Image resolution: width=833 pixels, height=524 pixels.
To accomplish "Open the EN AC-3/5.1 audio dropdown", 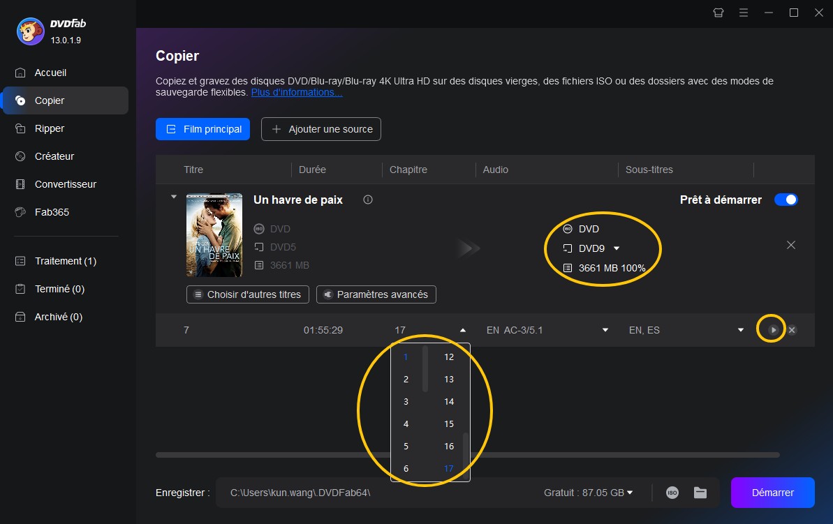I will (605, 330).
